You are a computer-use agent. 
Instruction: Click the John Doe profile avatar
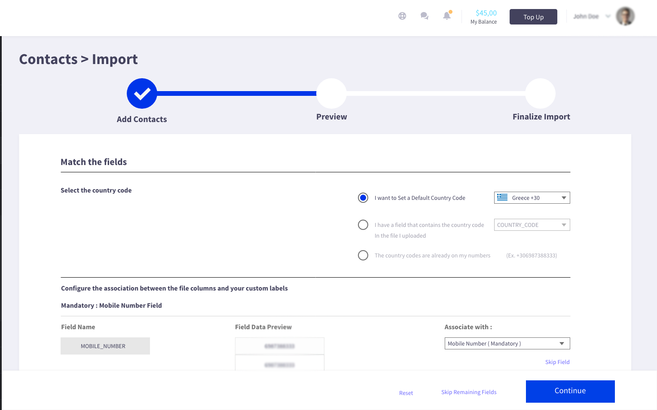tap(625, 16)
